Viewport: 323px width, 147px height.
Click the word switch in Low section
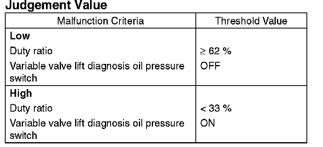23,78
